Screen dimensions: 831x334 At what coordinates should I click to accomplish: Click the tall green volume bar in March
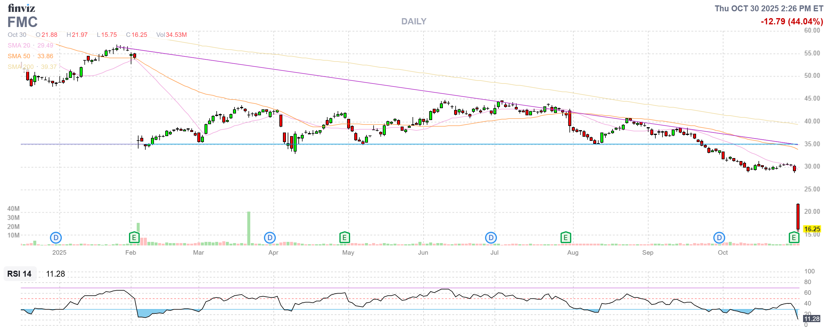click(249, 228)
